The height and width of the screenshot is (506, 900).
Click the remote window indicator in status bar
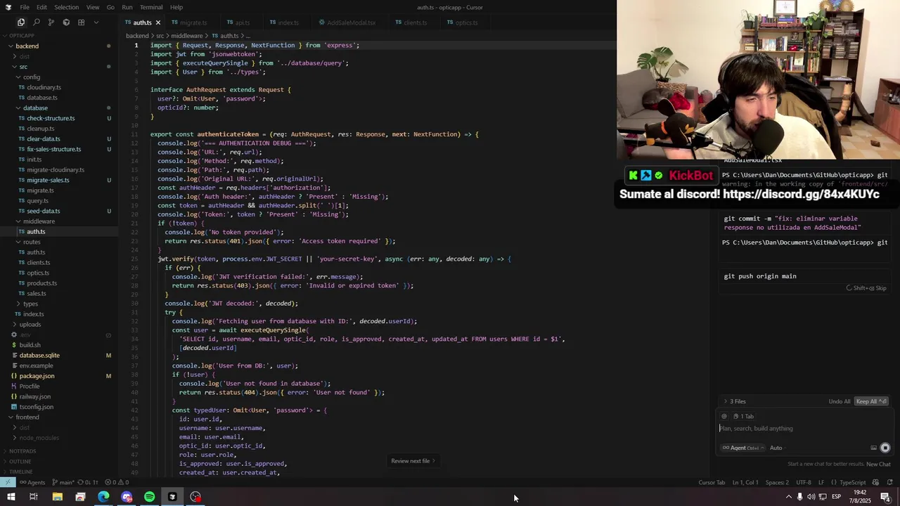[7, 482]
